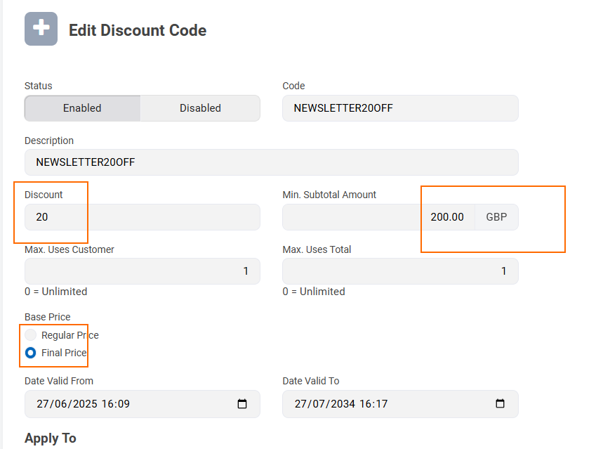Set status to Disabled

[200, 108]
